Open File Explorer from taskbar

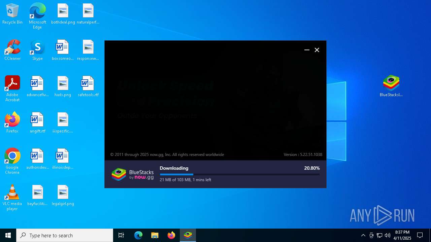coord(155,235)
